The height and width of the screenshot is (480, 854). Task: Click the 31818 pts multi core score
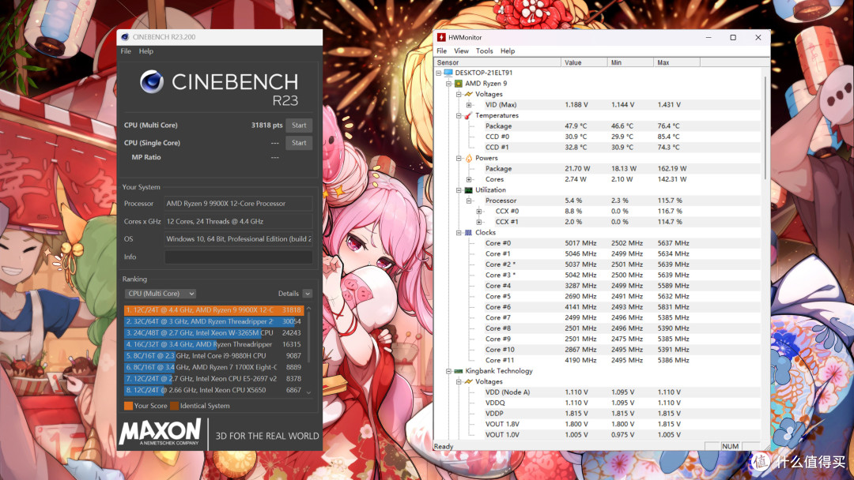pos(267,125)
